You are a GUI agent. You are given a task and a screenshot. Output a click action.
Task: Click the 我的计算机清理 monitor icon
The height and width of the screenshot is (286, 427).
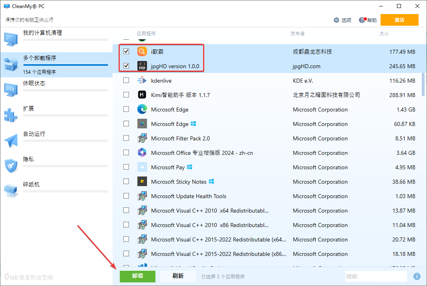(11, 39)
